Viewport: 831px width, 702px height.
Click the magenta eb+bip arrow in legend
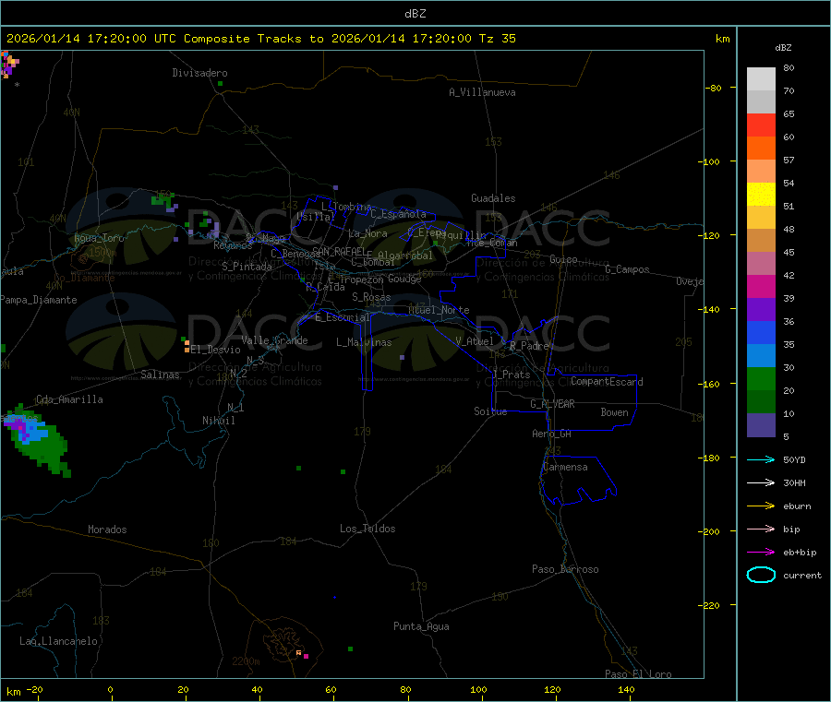pos(761,553)
